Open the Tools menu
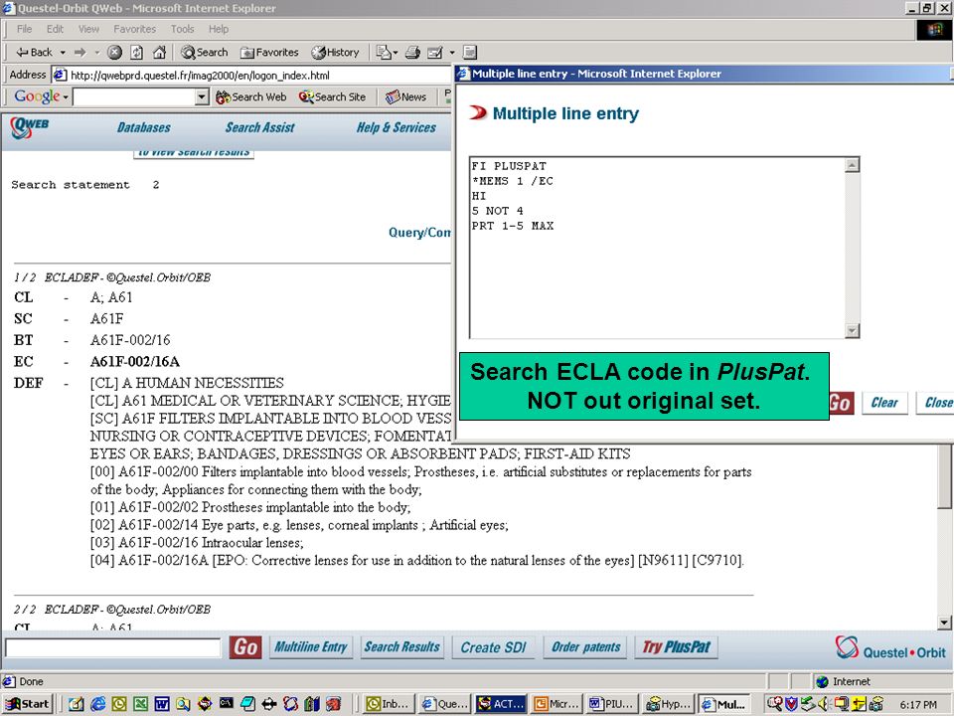 click(182, 29)
